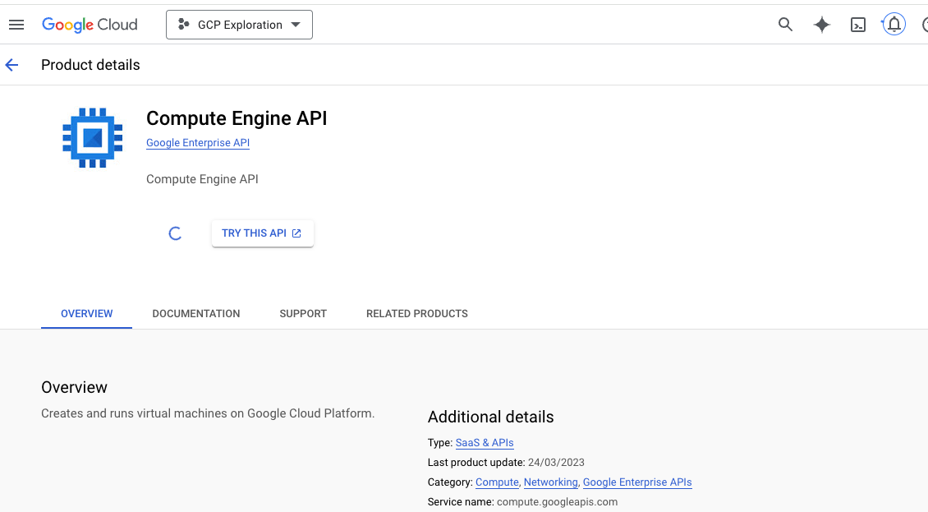
Task: Click the gray Compute Engine API subtitle
Action: [x=202, y=179]
